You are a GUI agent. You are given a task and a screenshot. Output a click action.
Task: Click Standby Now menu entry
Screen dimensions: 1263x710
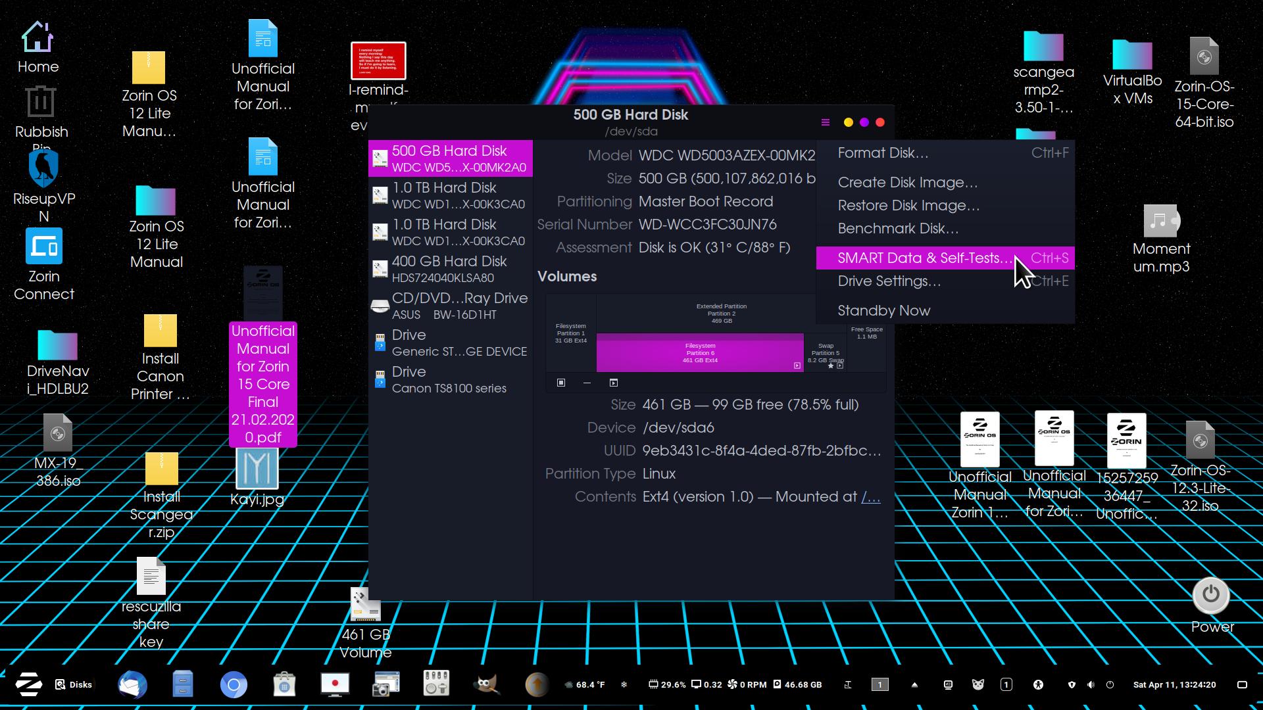tap(883, 310)
